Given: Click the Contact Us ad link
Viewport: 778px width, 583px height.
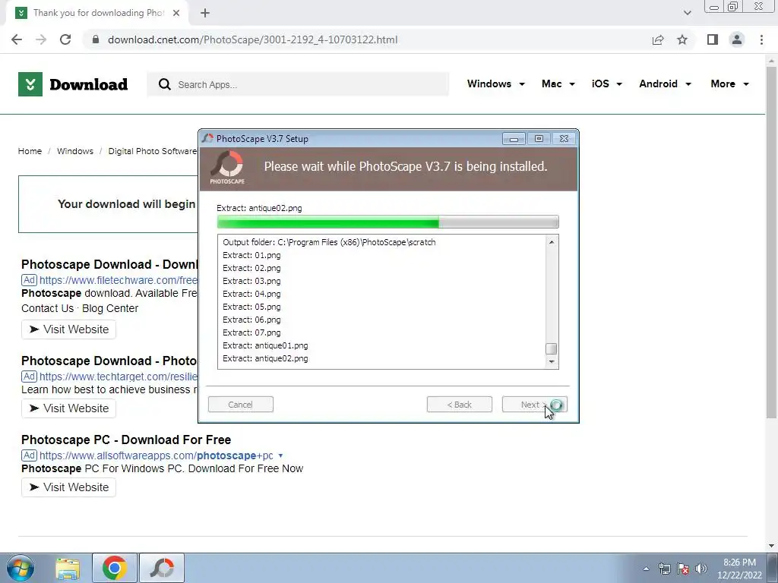Looking at the screenshot, I should point(47,308).
